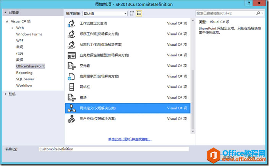The image size is (269, 166).
Task: Click Visual C# 项 label in 网站栏 row
Action: [x=177, y=87]
